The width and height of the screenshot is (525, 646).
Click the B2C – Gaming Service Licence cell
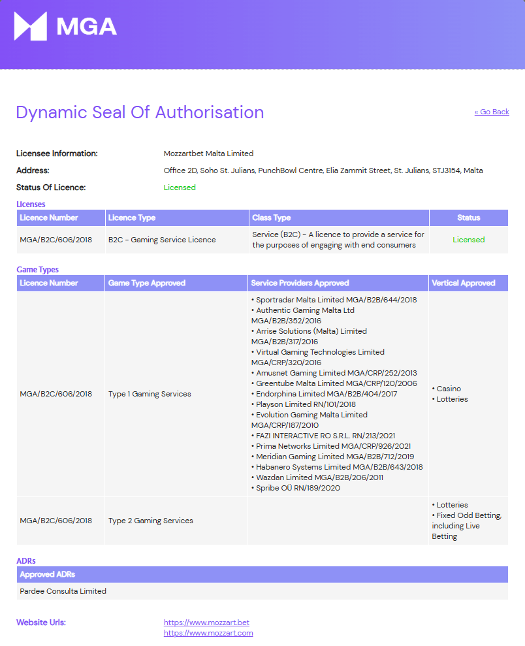(177, 239)
